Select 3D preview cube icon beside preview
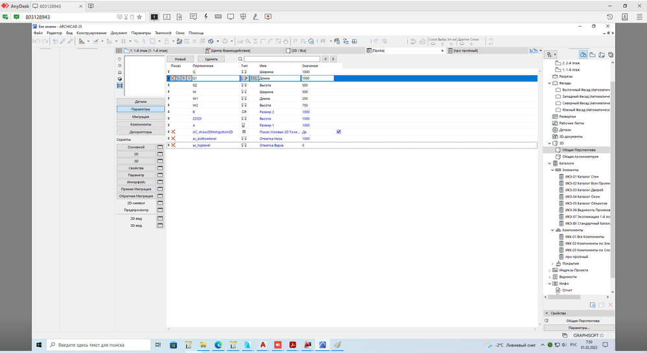The height and width of the screenshot is (353, 647). click(x=120, y=79)
